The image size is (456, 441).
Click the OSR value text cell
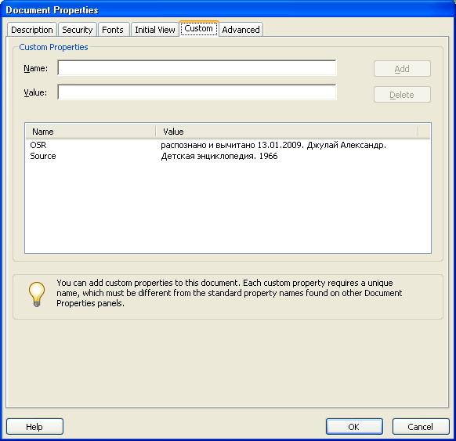tap(273, 145)
